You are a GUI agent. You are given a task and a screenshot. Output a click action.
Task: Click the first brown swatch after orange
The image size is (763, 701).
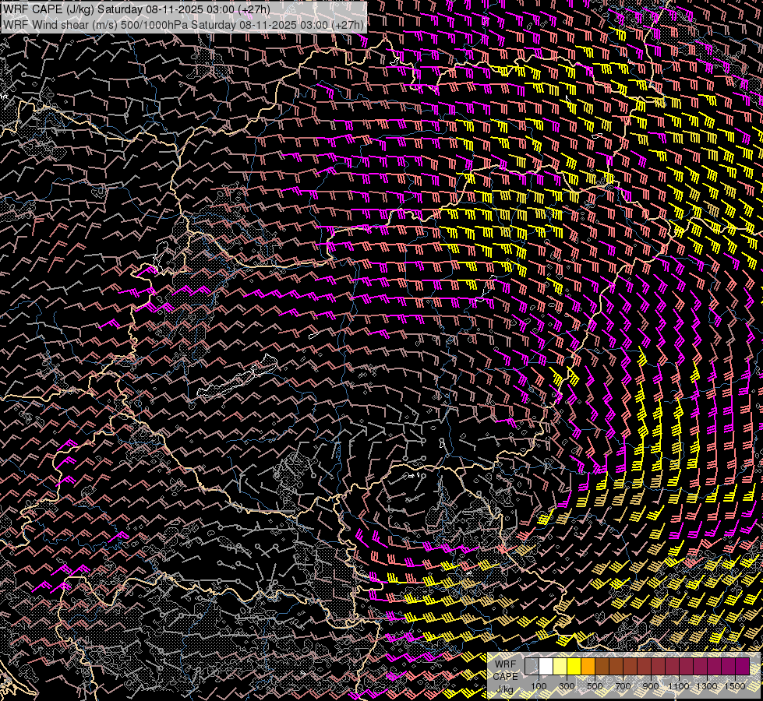pyautogui.click(x=602, y=667)
